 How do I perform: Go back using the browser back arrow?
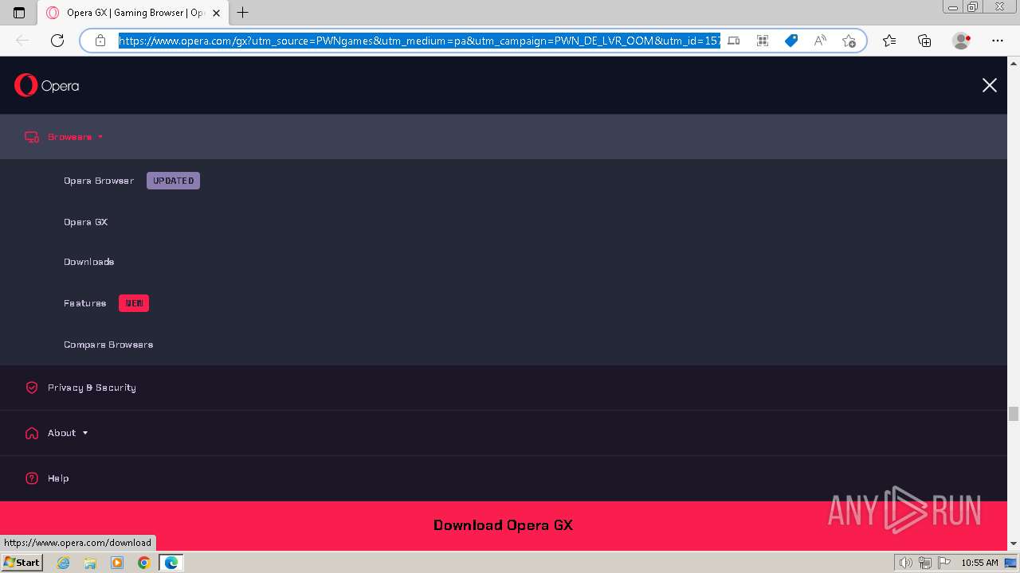[x=22, y=41]
